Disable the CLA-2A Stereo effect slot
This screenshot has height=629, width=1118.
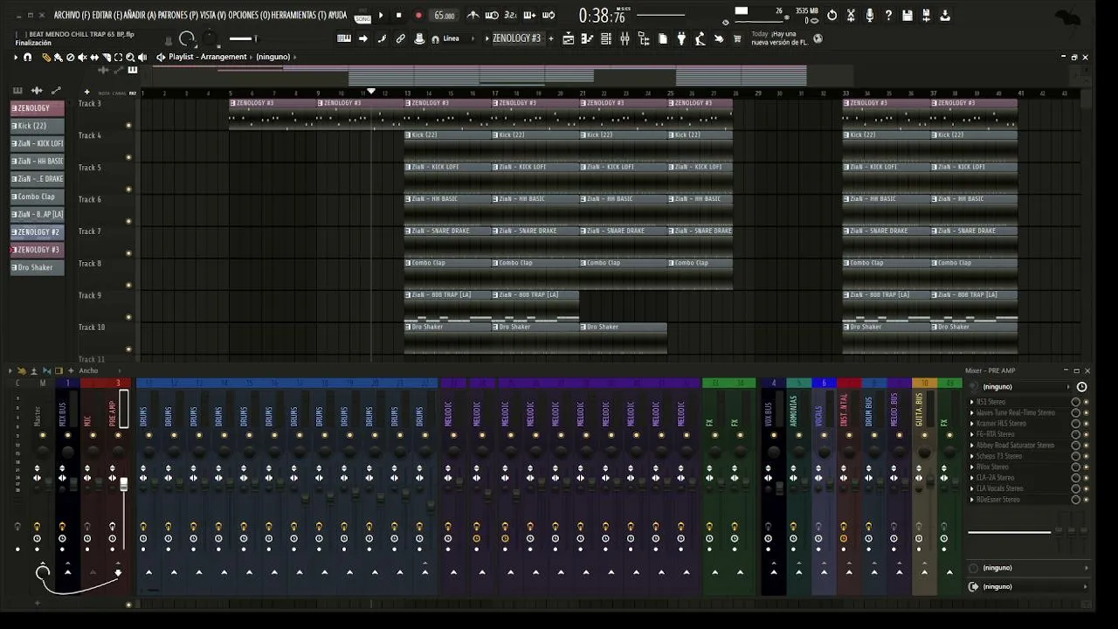tap(1086, 478)
